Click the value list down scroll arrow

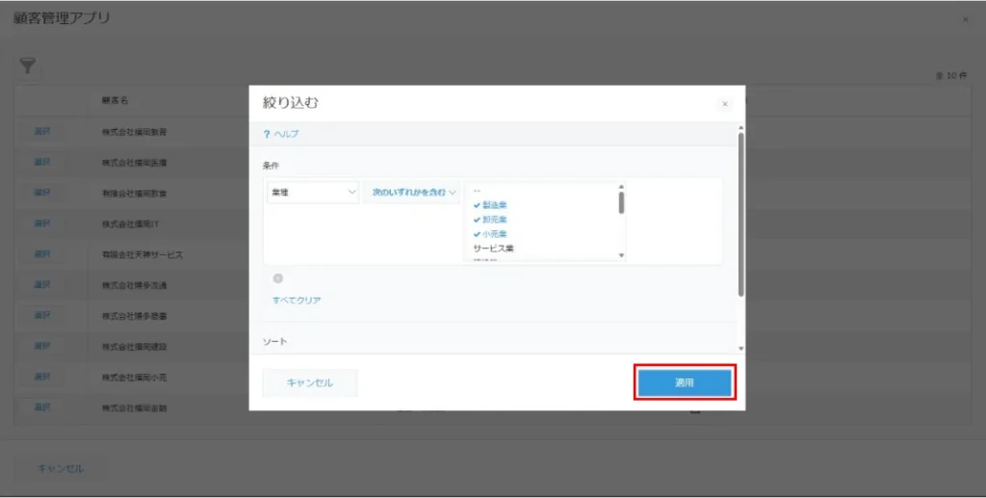tap(621, 255)
